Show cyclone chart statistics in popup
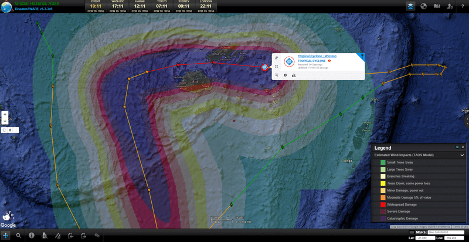The image size is (469, 242). pyautogui.click(x=294, y=75)
